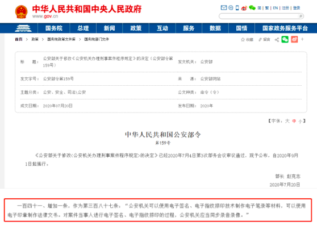317x225 pixels.
Task: Open the 国务院 nav menu
Action: coord(54,28)
